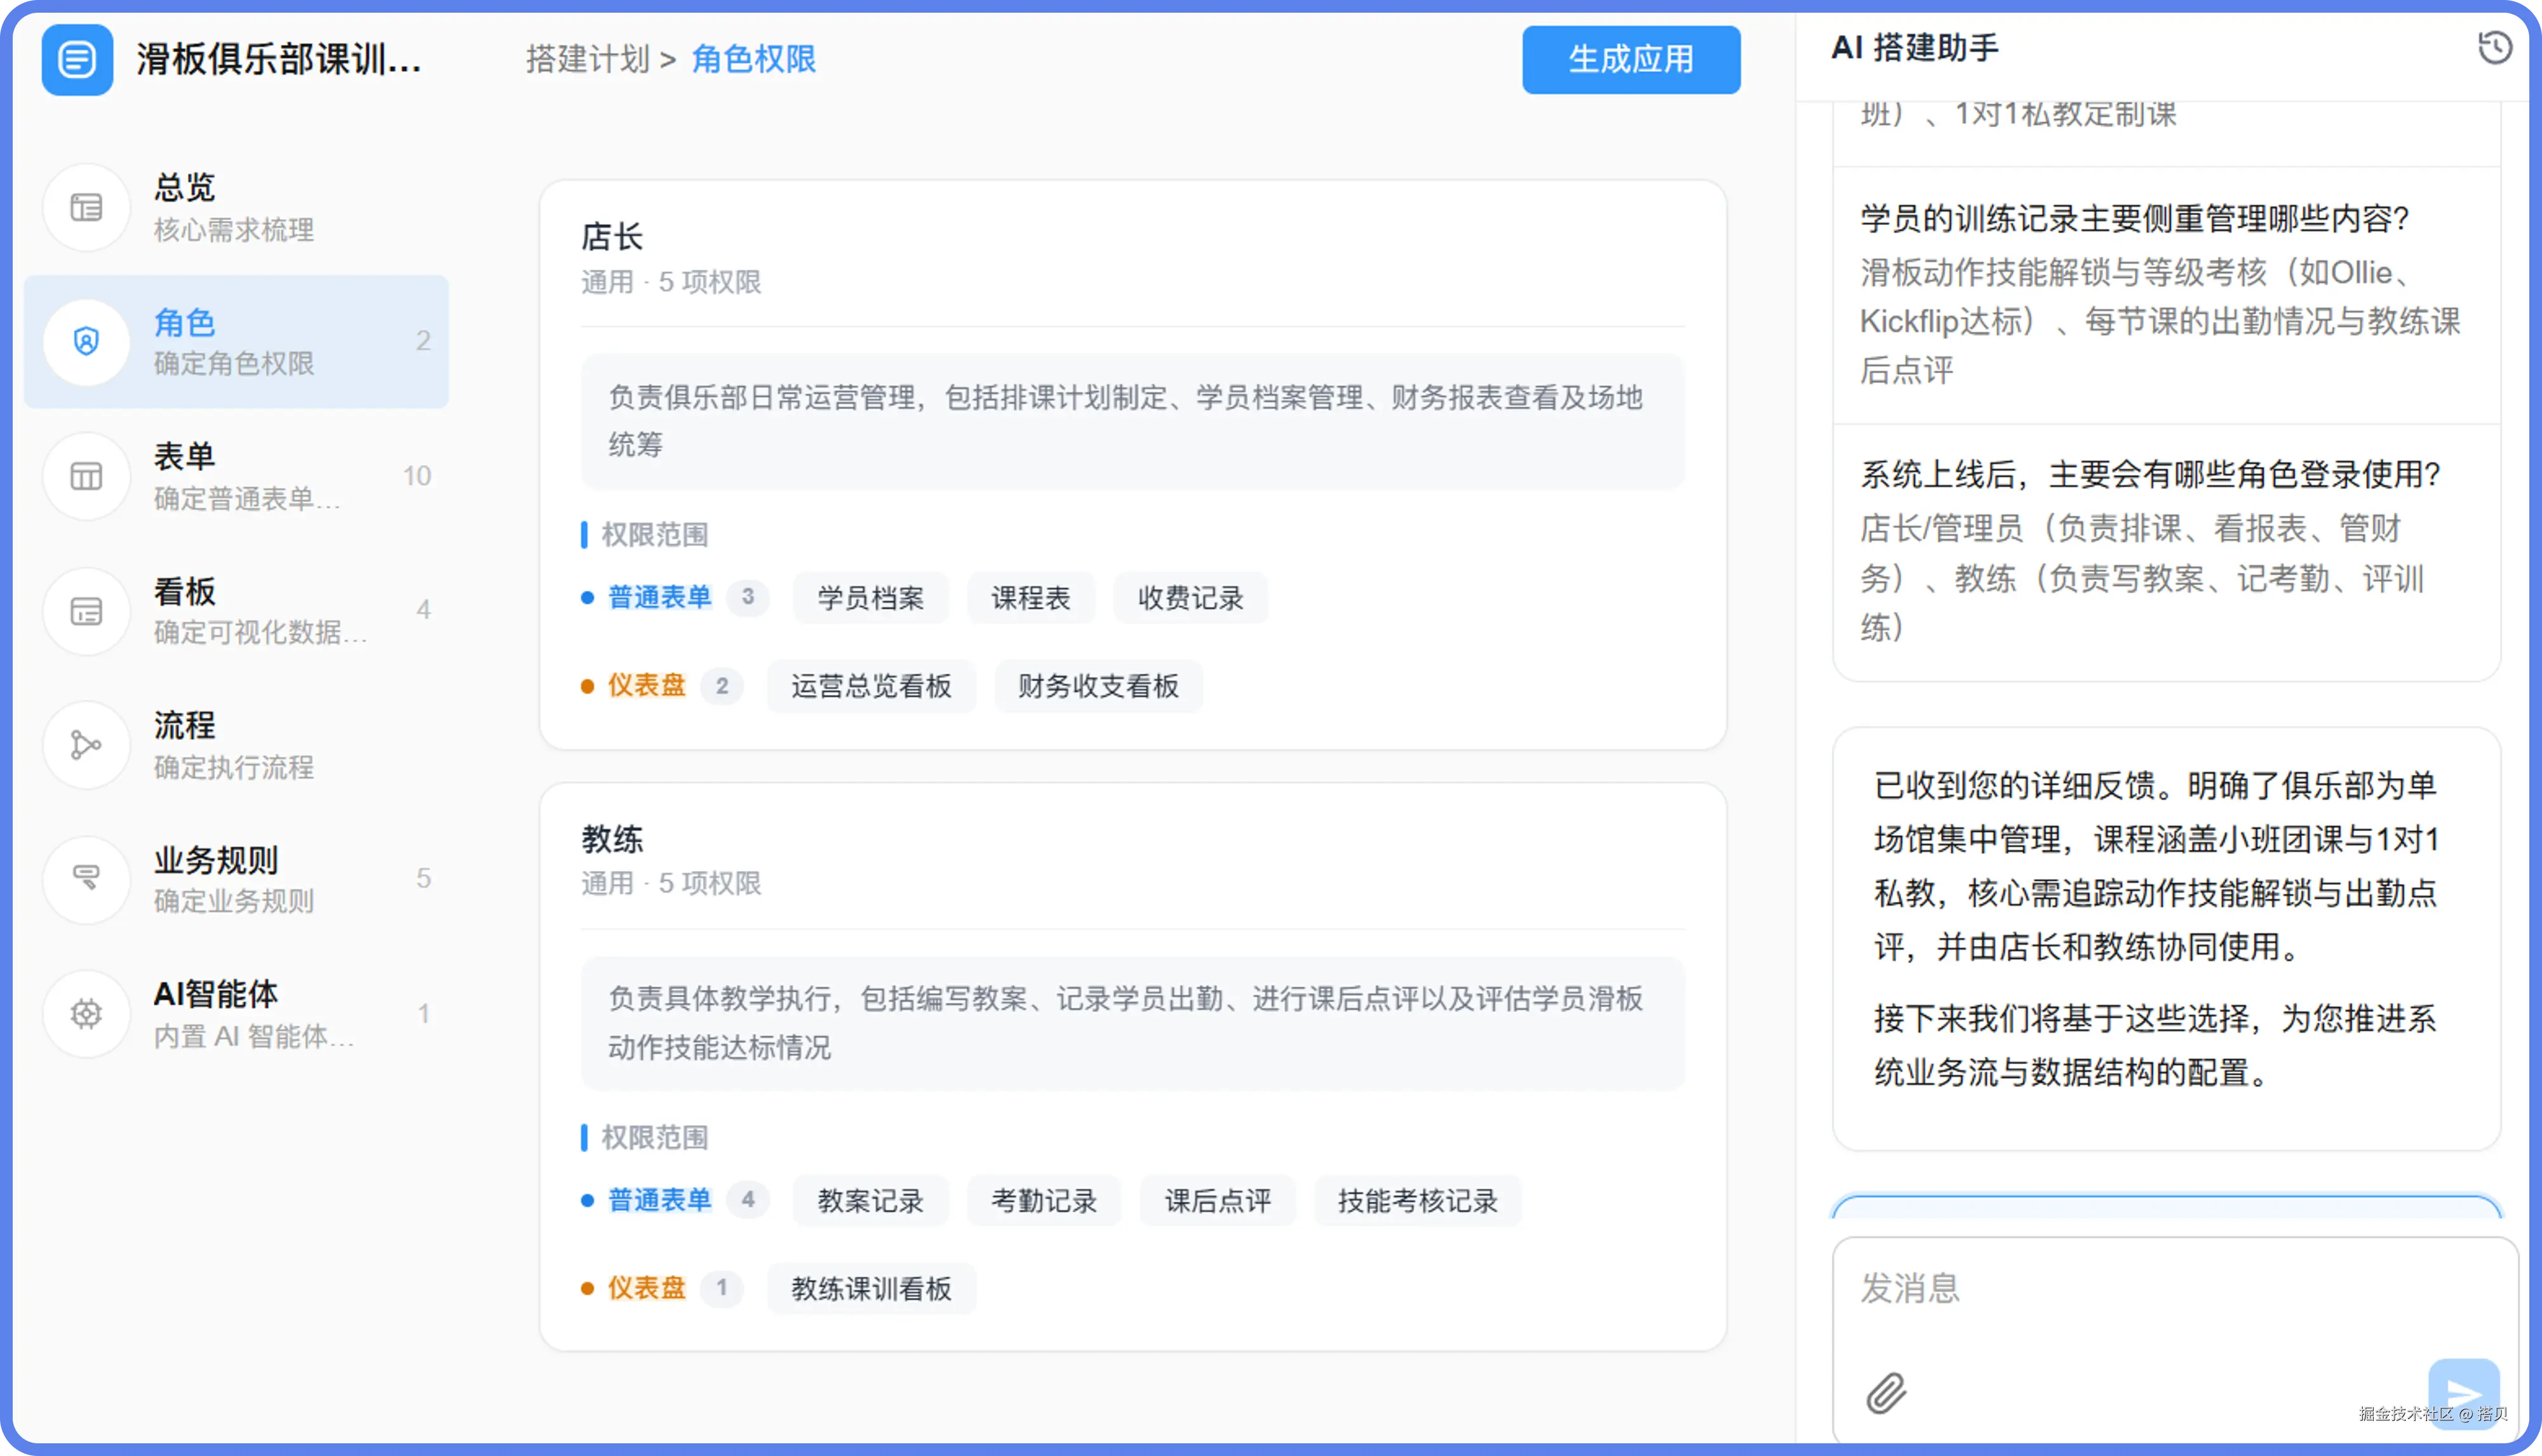Open chat history clock icon
Image resolution: width=2542 pixels, height=1456 pixels.
[2494, 48]
